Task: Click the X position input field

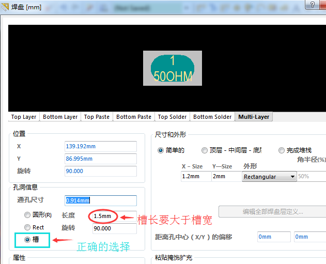Action: tap(101, 147)
